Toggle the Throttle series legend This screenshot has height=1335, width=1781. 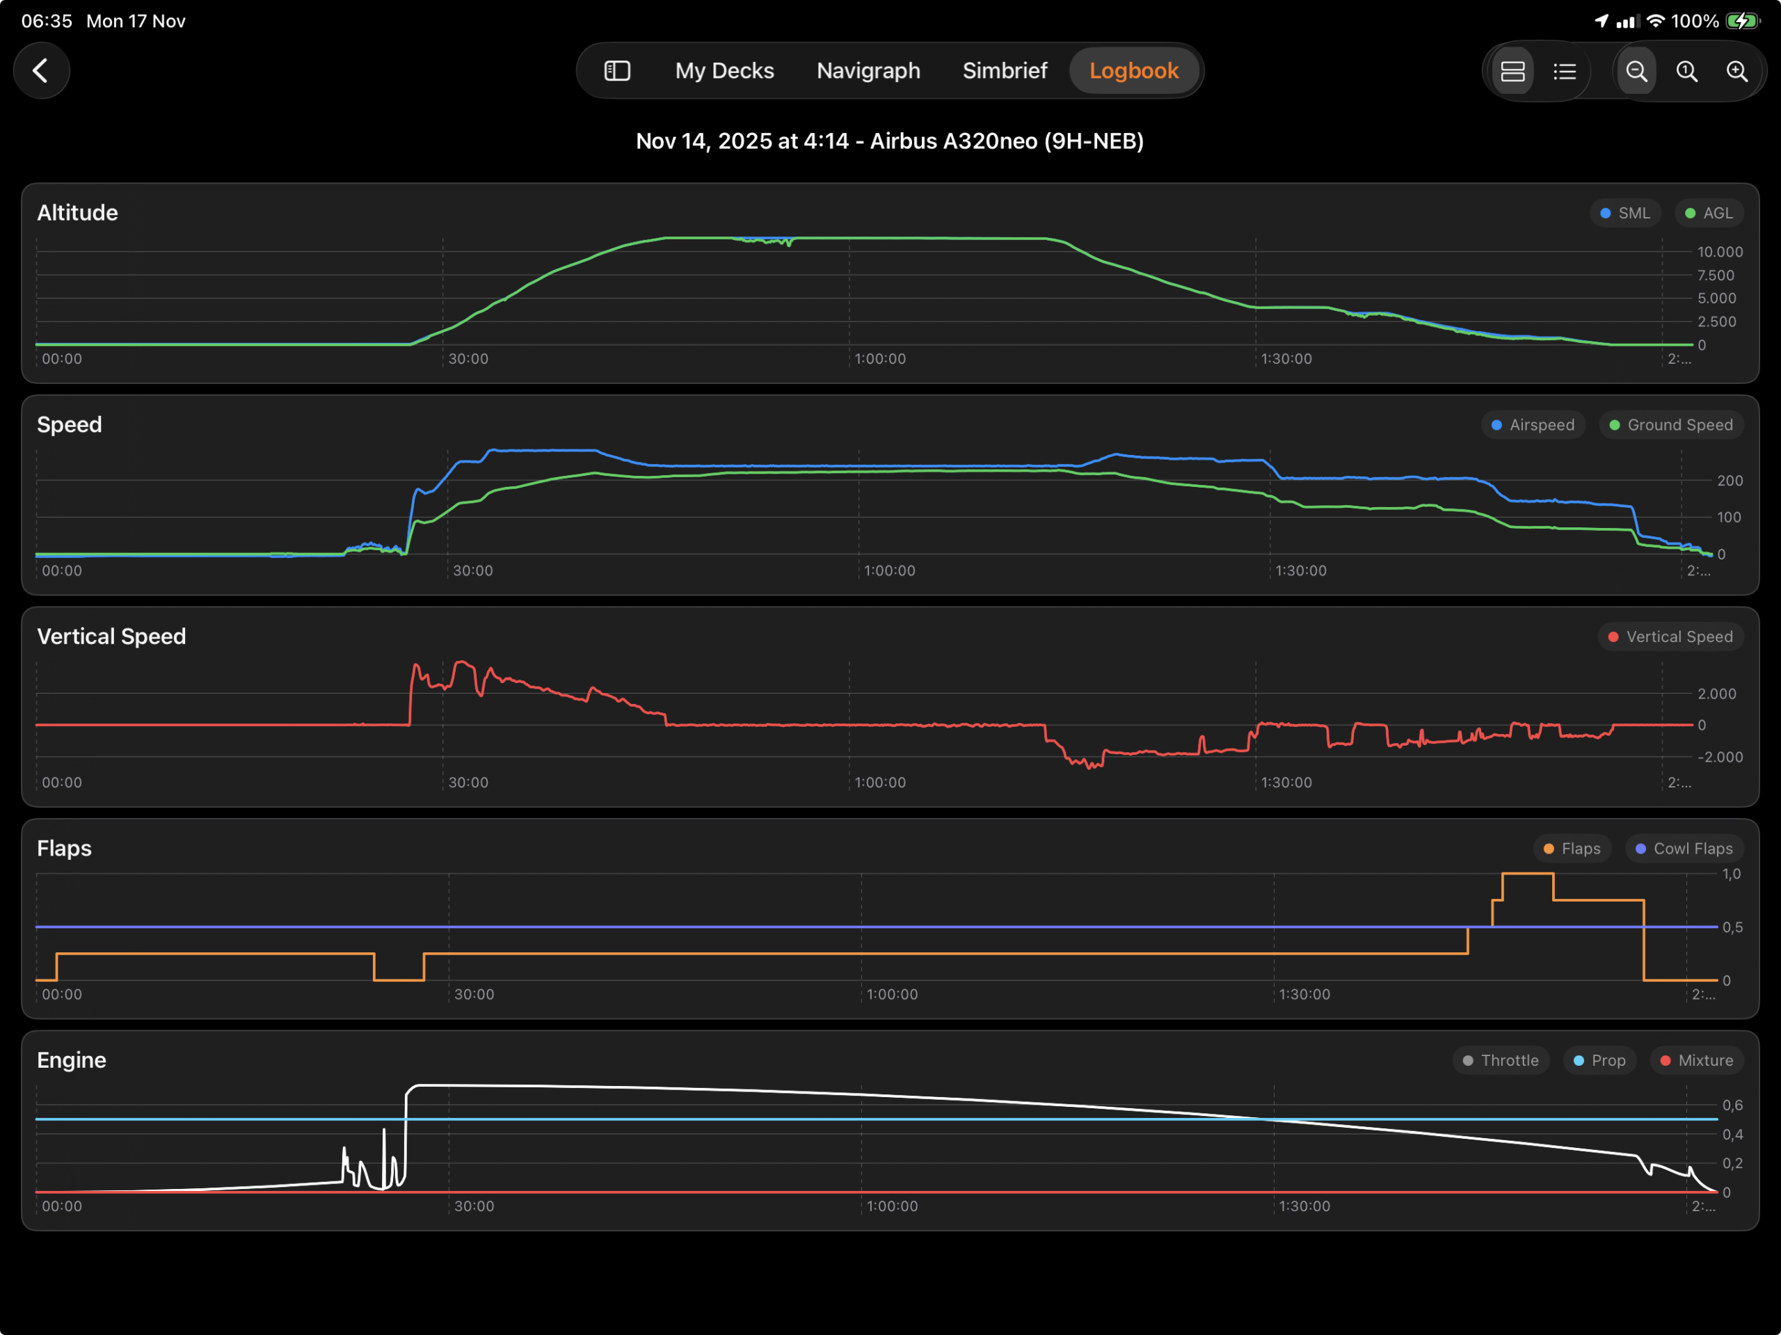click(1500, 1060)
